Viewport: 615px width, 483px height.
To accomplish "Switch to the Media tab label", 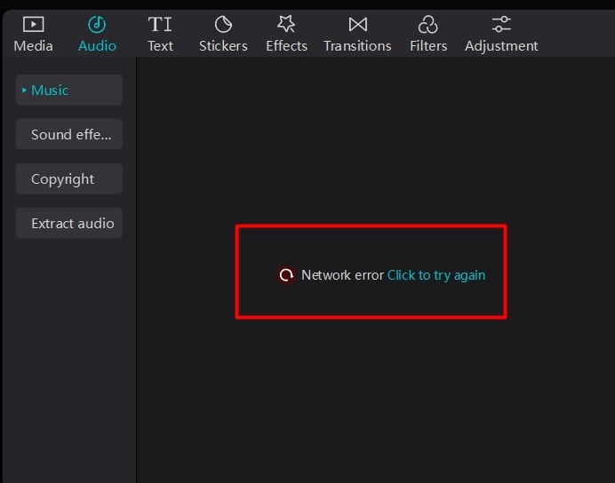I will point(33,45).
